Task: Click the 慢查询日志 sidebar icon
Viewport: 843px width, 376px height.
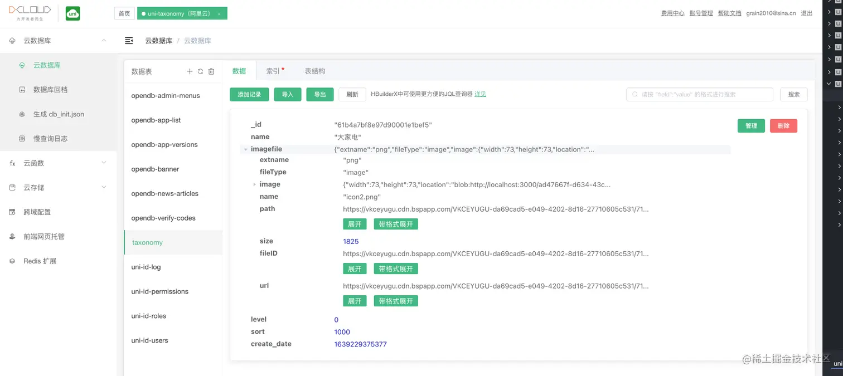Action: click(x=22, y=139)
